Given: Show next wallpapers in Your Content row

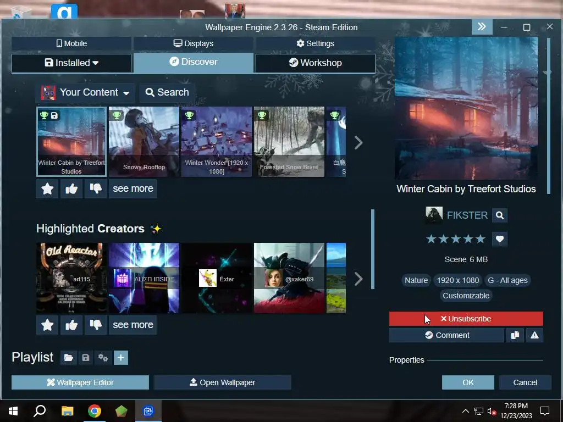Looking at the screenshot, I should click(x=358, y=142).
